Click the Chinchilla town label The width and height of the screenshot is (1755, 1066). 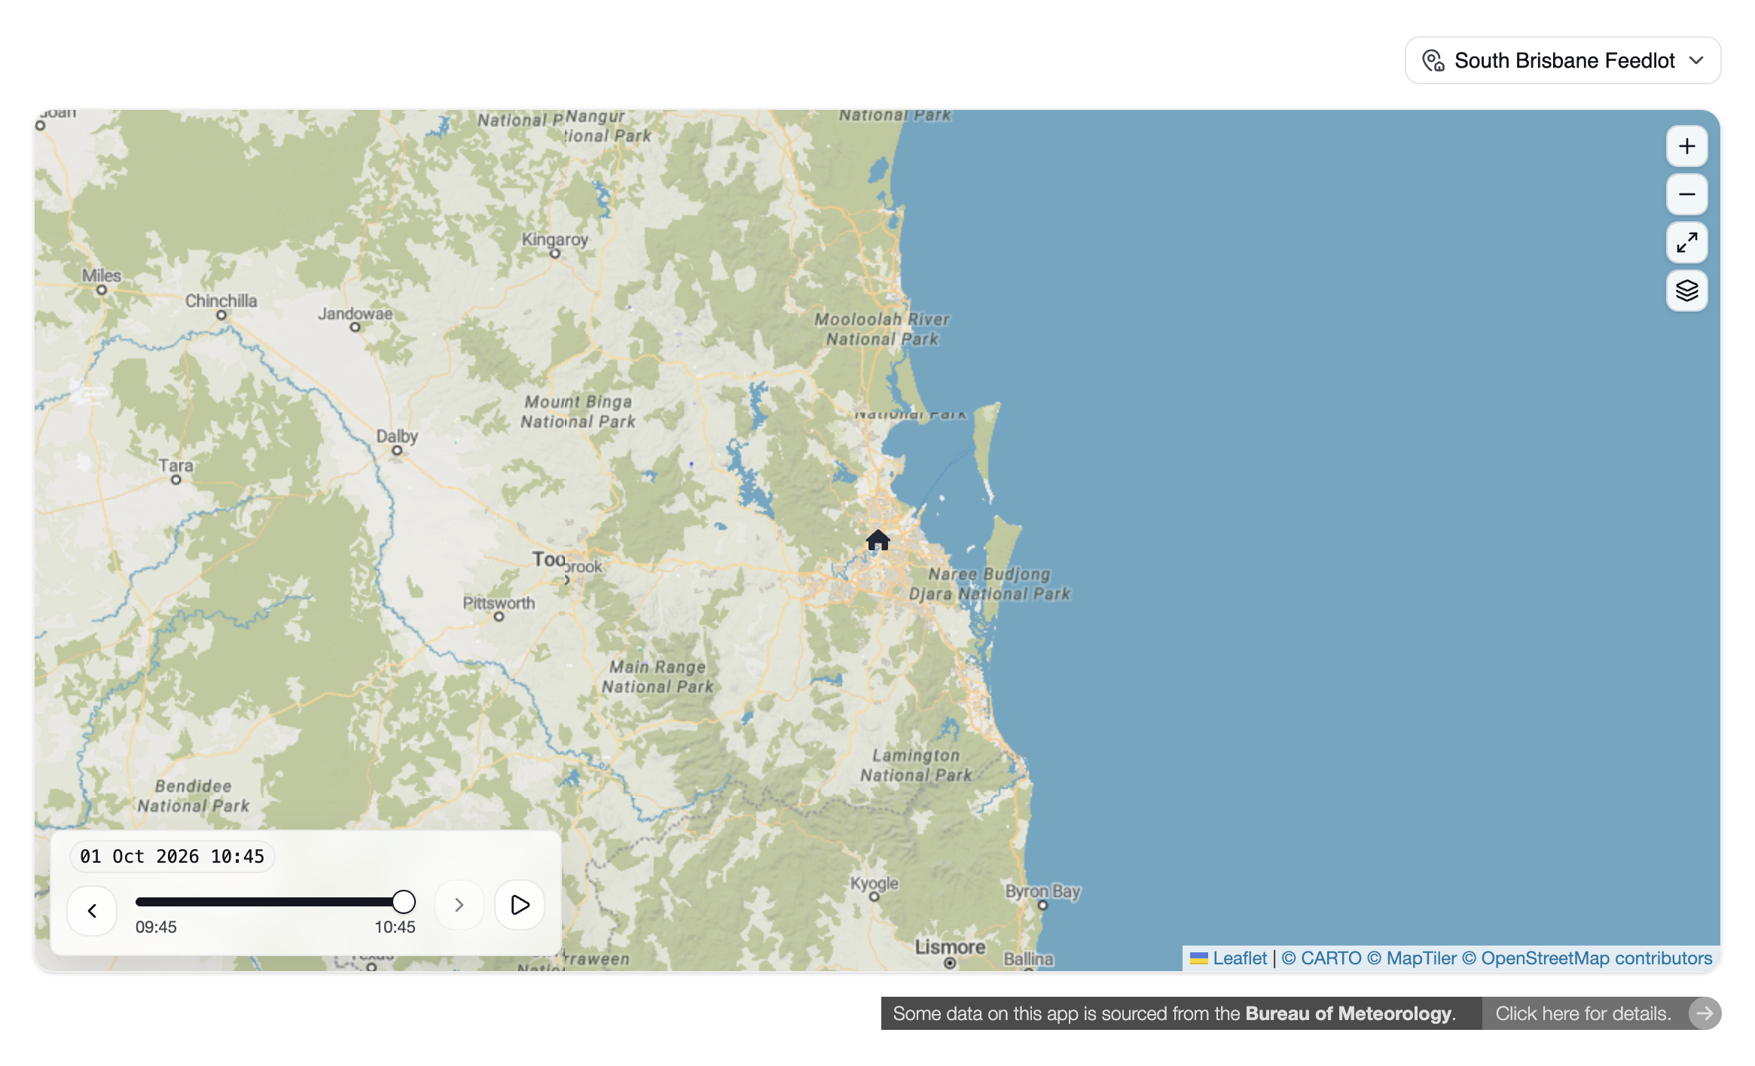[221, 301]
